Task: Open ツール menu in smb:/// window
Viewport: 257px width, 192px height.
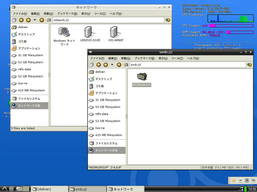Action: 177,58
